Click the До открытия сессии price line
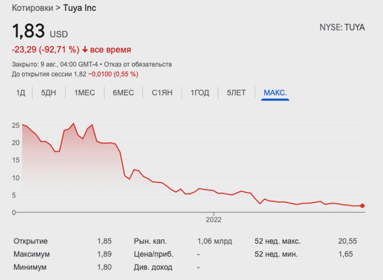The image size is (383, 280). [x=75, y=74]
